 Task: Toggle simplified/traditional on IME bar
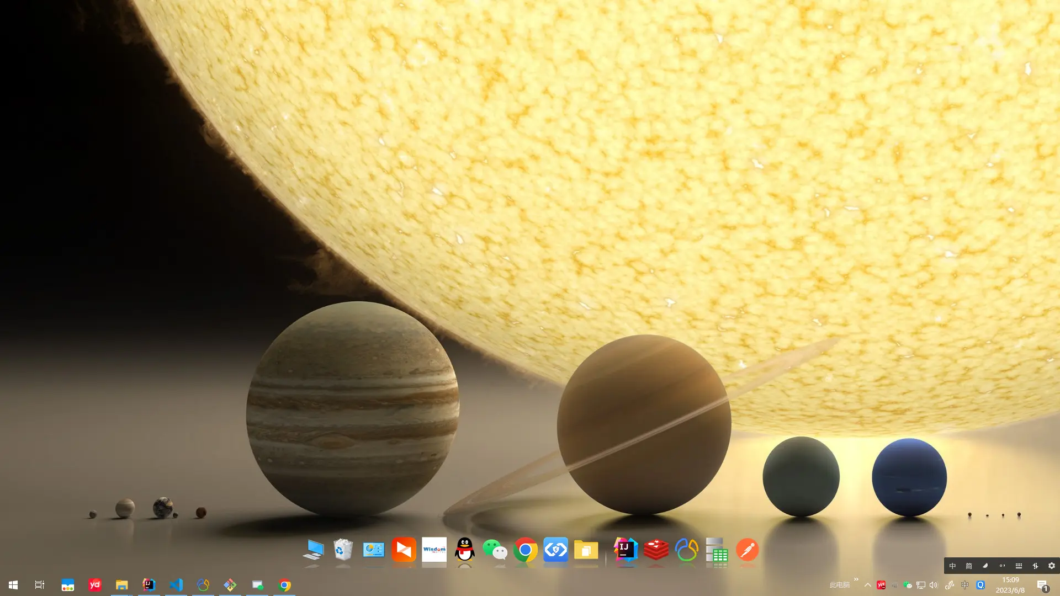tap(969, 566)
